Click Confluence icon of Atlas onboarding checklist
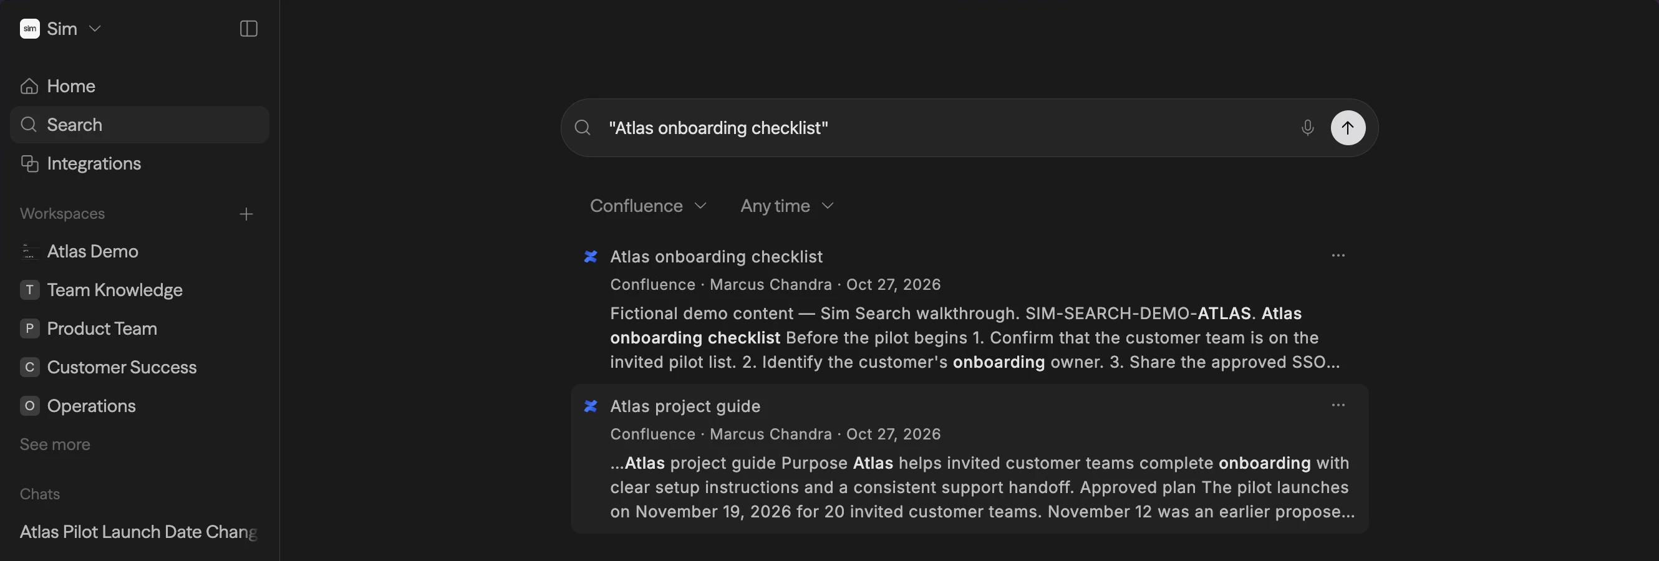 pos(591,257)
